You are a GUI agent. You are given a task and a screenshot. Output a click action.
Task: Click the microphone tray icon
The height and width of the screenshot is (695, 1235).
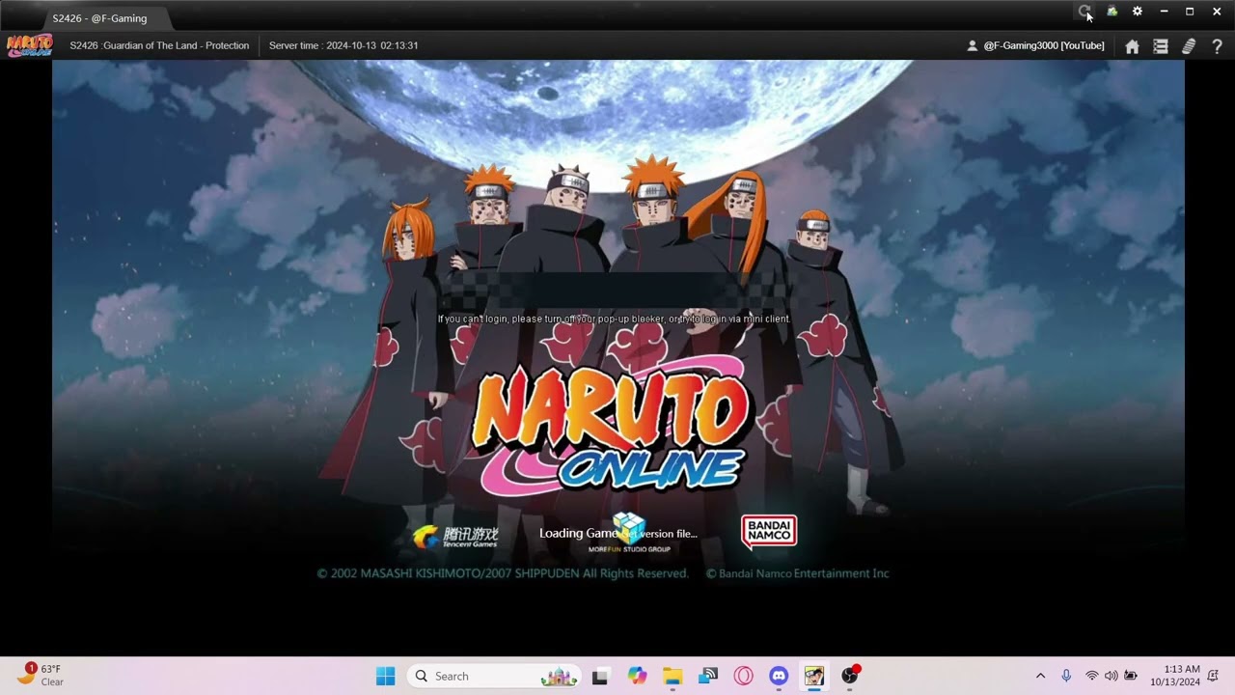[x=1066, y=676]
